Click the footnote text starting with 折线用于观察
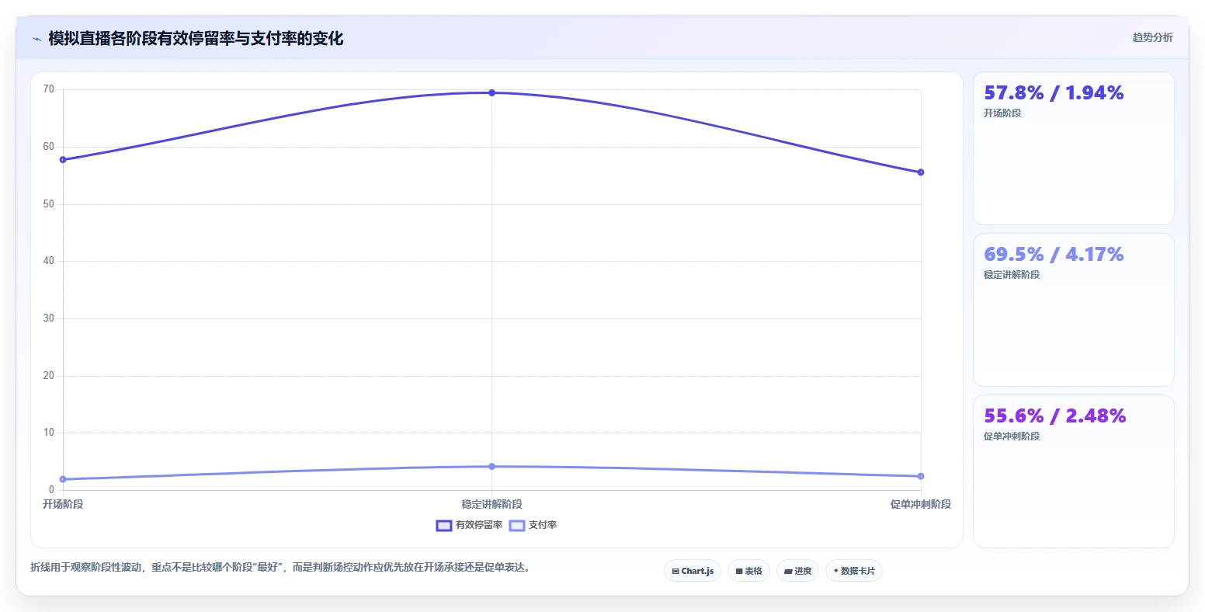This screenshot has height=612, width=1205. point(283,567)
